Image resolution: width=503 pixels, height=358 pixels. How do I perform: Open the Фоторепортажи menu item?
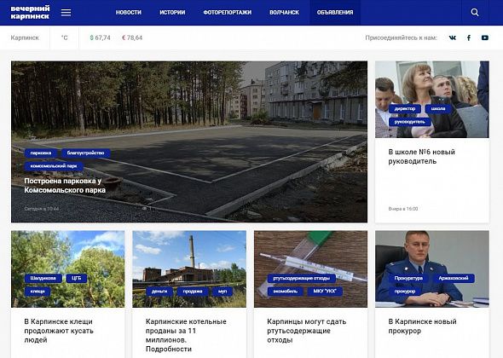[227, 13]
